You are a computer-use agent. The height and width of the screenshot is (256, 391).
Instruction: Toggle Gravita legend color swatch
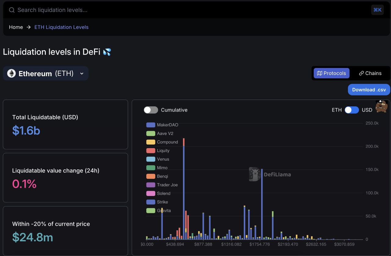[151, 211]
